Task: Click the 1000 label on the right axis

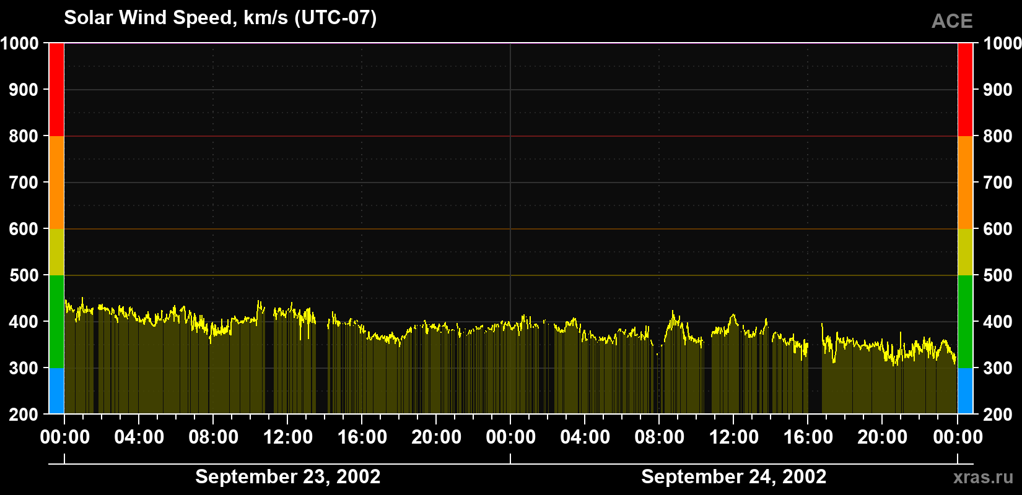Action: 1002,43
